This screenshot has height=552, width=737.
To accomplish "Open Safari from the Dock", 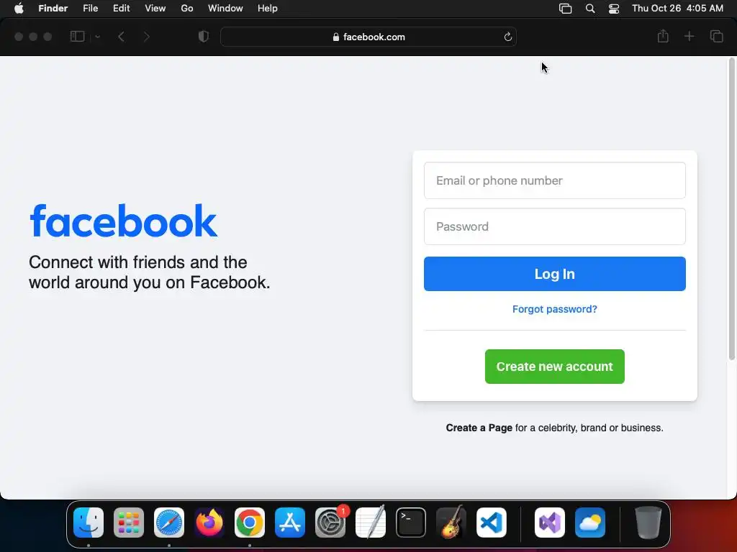I will (x=169, y=523).
